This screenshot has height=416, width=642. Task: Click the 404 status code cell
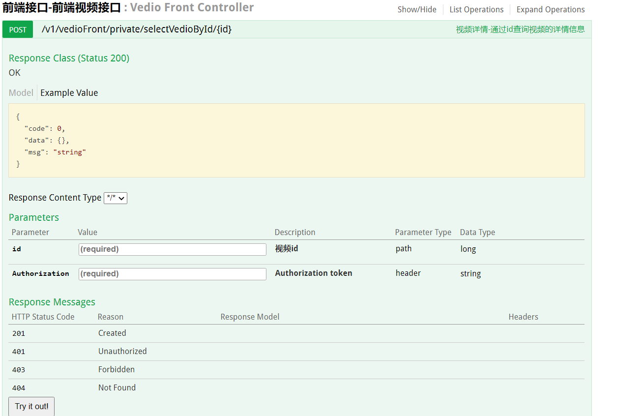[19, 388]
